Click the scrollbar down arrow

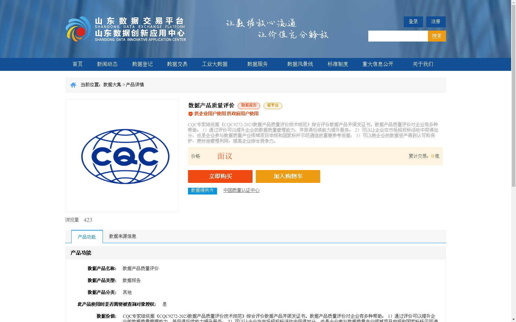[x=513, y=320]
